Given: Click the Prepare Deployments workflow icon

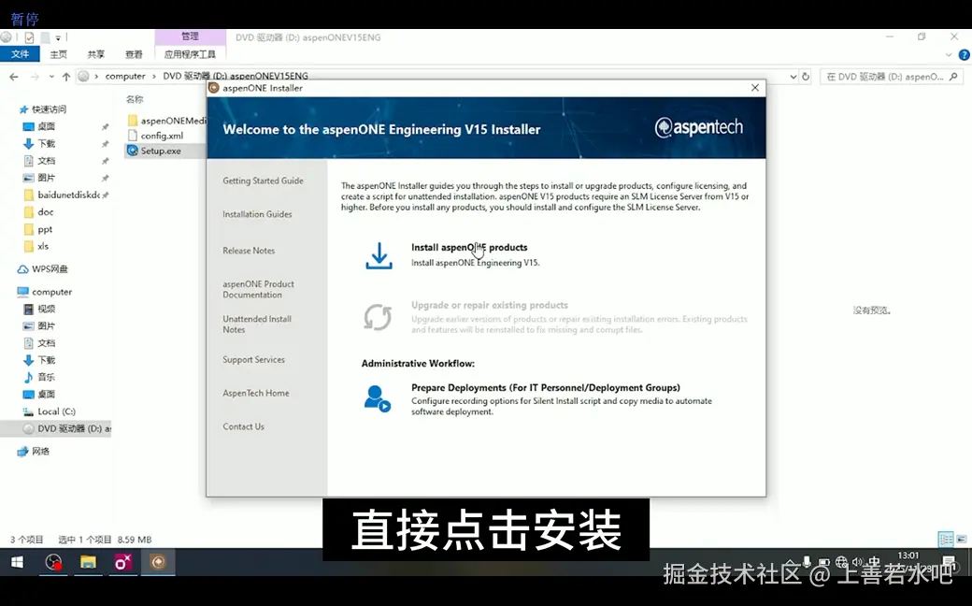Looking at the screenshot, I should pos(378,398).
